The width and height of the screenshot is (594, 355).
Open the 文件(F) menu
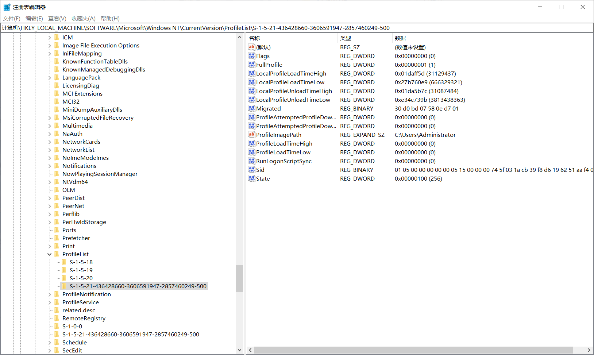click(x=12, y=18)
